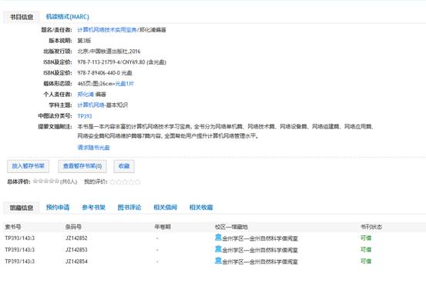This screenshot has width=426, height=283.
Task: Click the 总体评价 star rating
Action: (46, 181)
